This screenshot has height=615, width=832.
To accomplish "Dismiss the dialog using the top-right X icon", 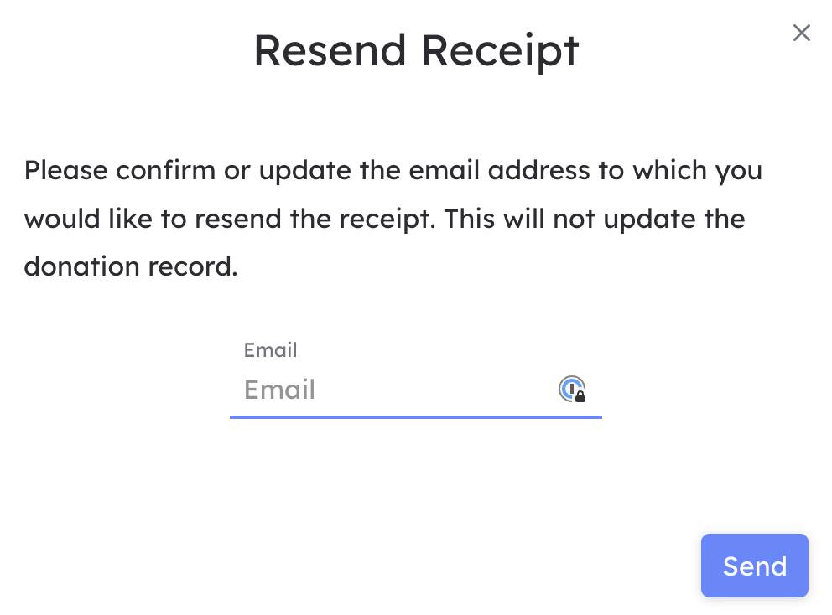I will pos(801,33).
